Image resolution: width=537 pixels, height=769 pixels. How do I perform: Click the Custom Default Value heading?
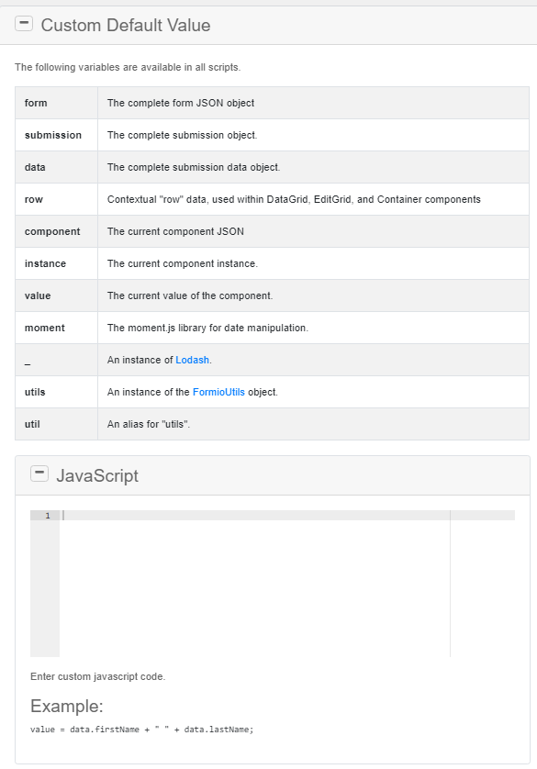126,25
